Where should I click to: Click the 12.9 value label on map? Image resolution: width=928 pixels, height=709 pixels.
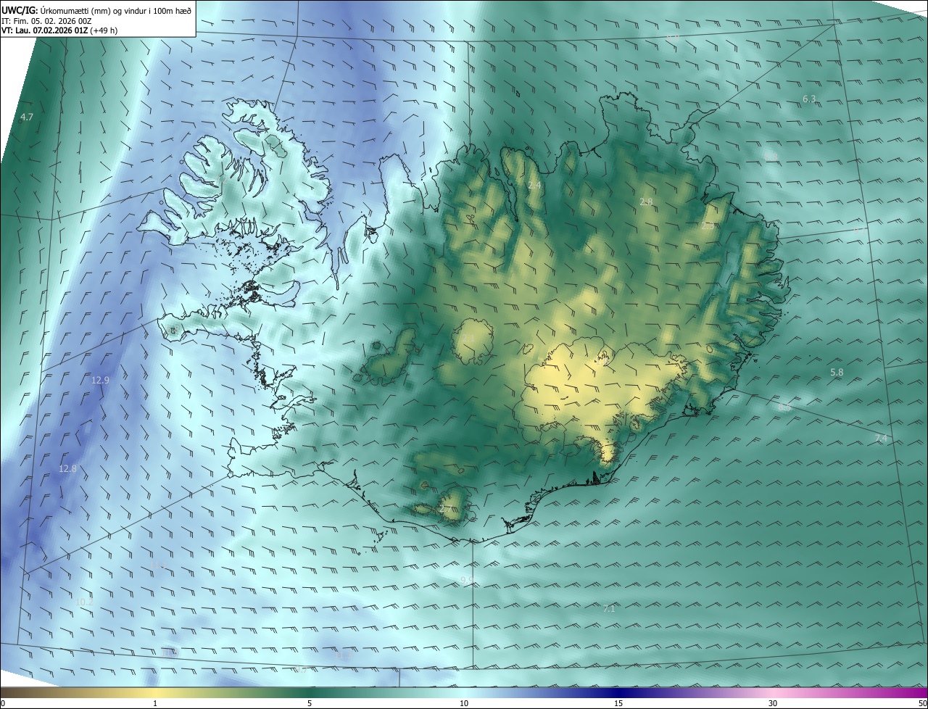100,380
